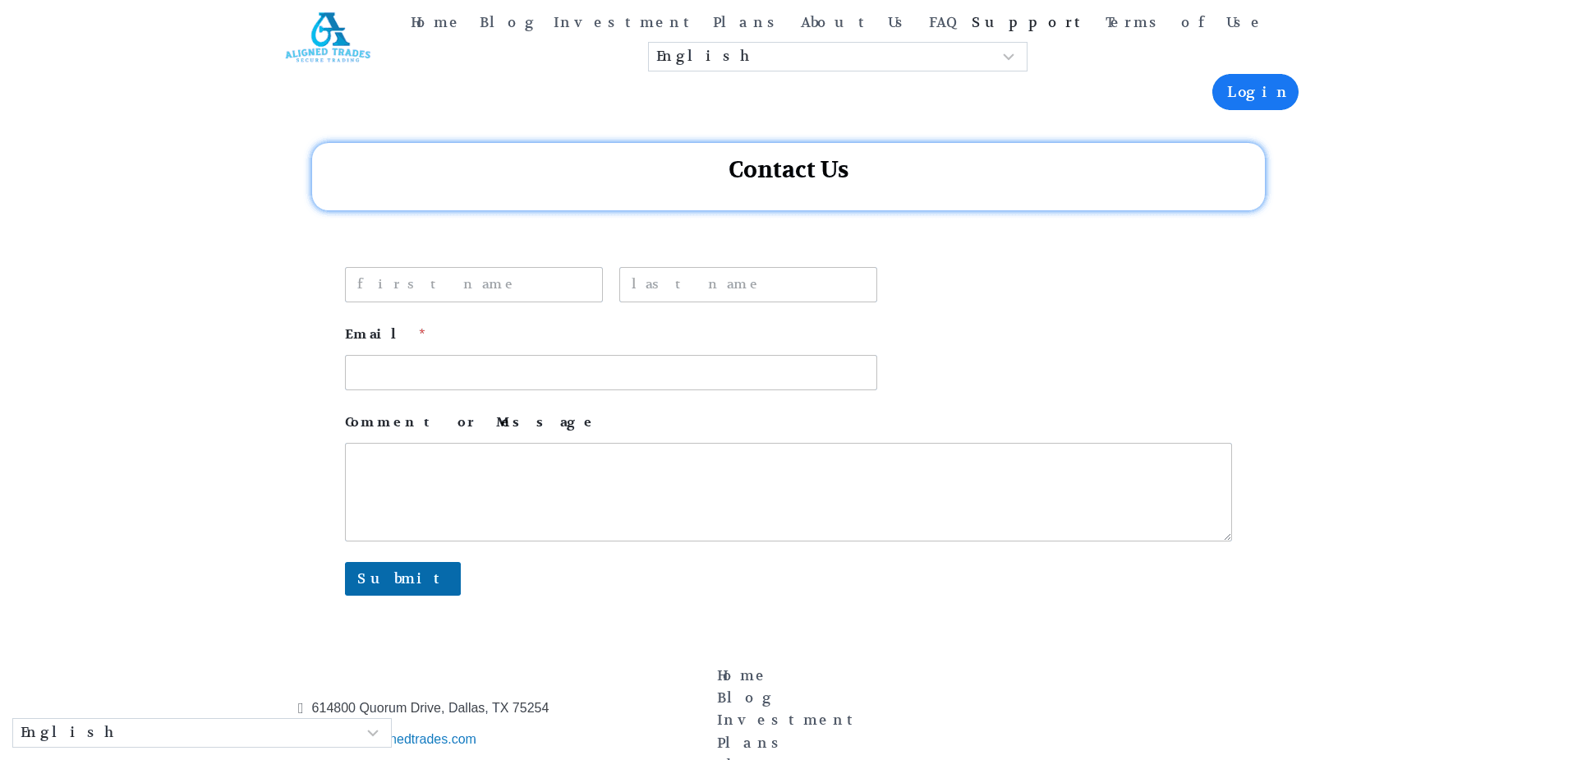
Task: Focus the required Email input field
Action: click(x=610, y=372)
